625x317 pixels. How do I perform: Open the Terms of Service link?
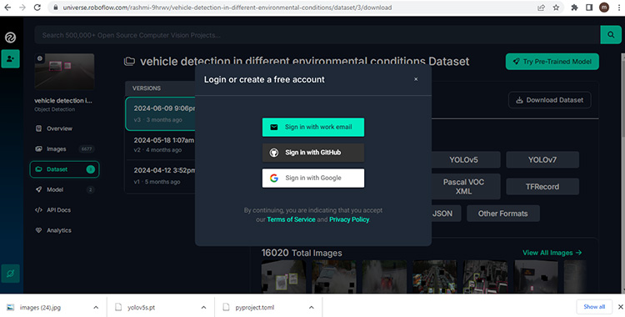[x=291, y=219]
